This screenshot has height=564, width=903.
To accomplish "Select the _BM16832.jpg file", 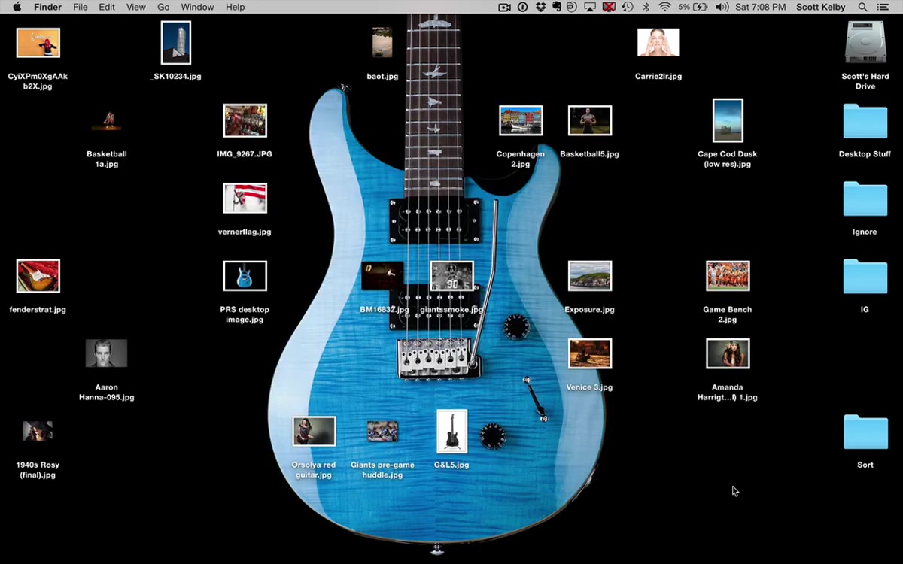I will click(x=382, y=276).
